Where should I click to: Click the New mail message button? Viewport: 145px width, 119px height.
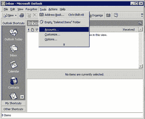(8, 15)
